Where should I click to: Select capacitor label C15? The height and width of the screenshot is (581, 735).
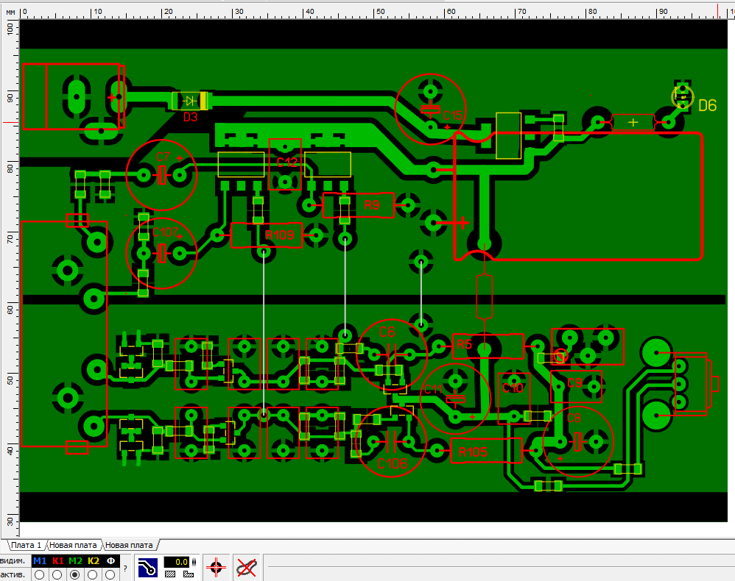tap(452, 115)
